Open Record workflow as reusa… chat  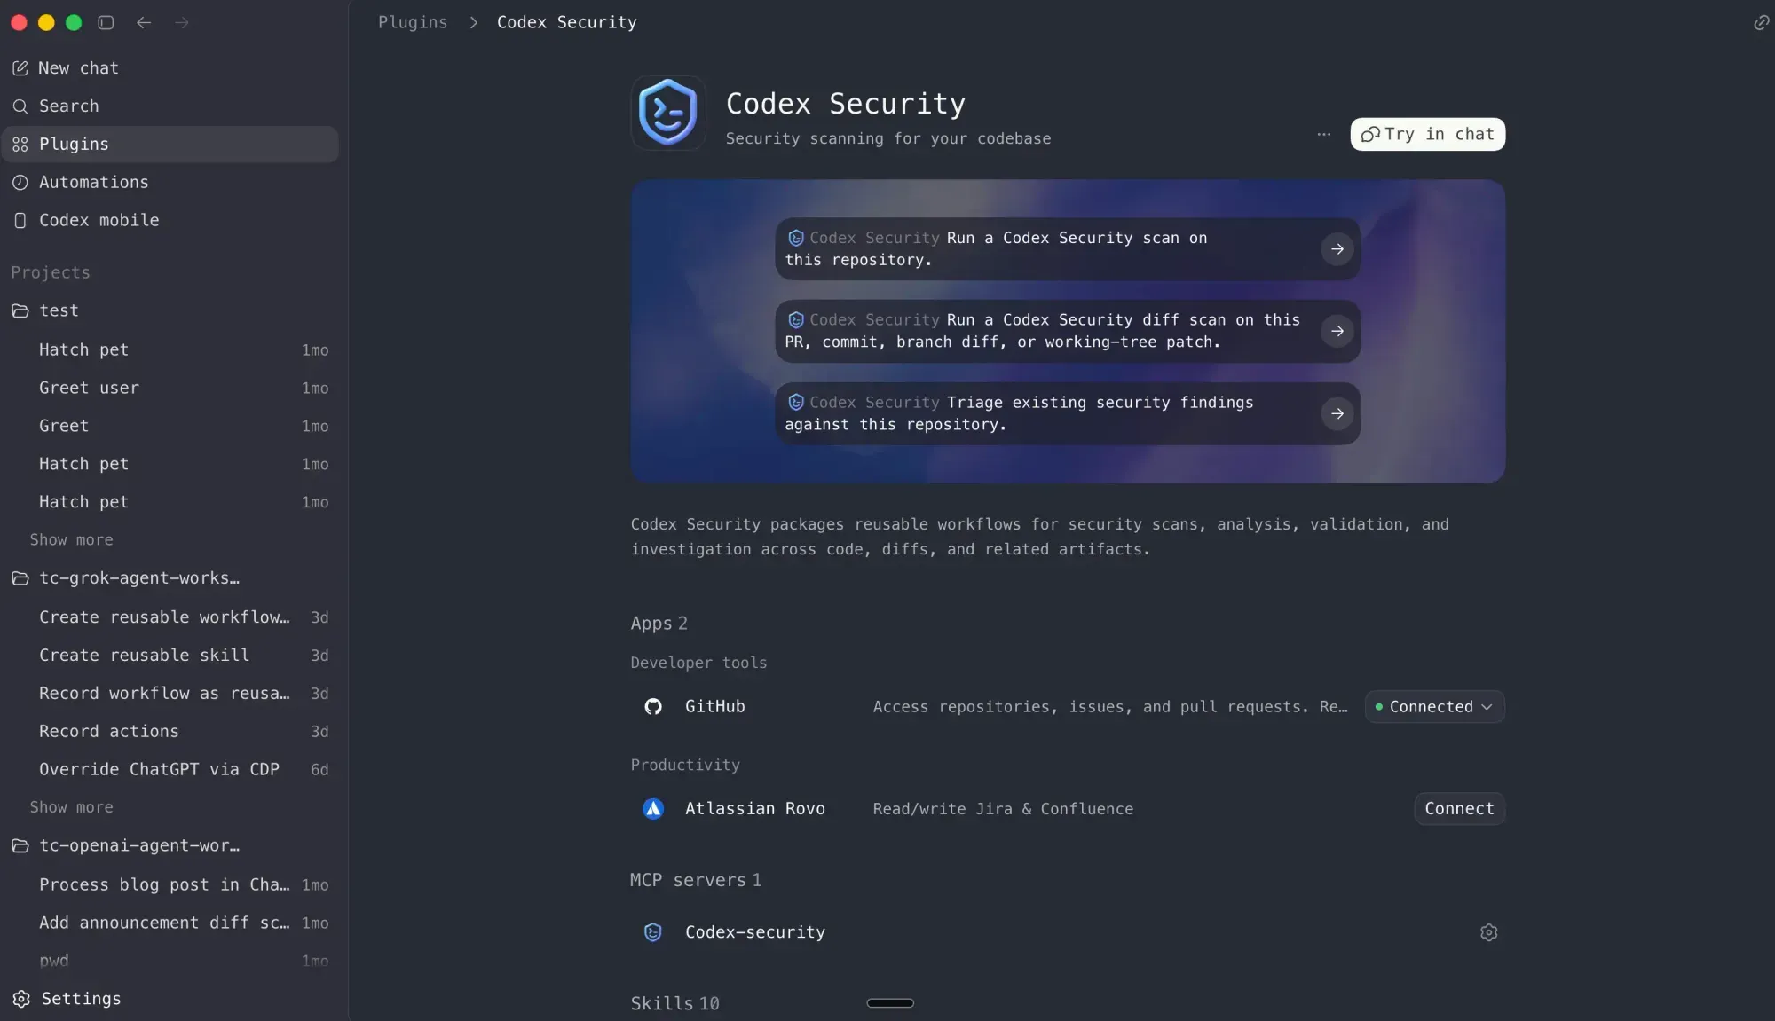pyautogui.click(x=170, y=694)
